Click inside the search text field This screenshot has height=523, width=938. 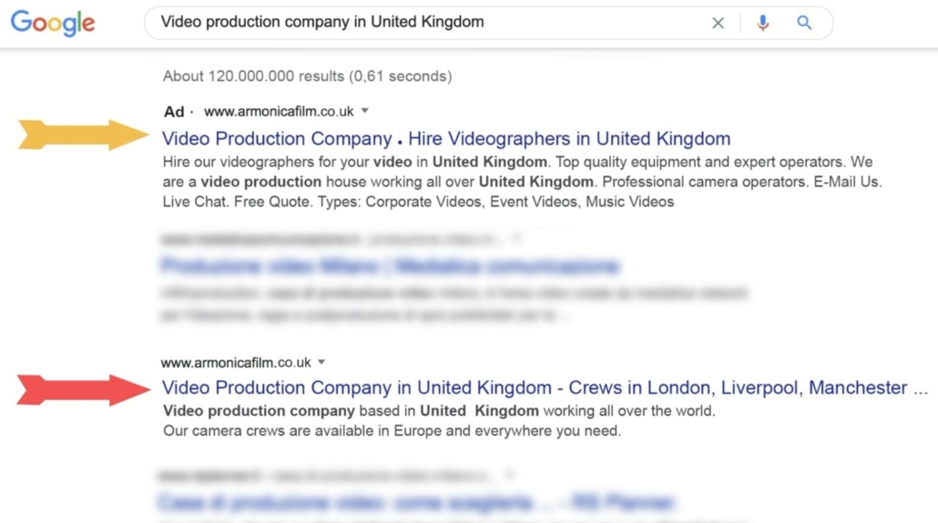(x=431, y=23)
